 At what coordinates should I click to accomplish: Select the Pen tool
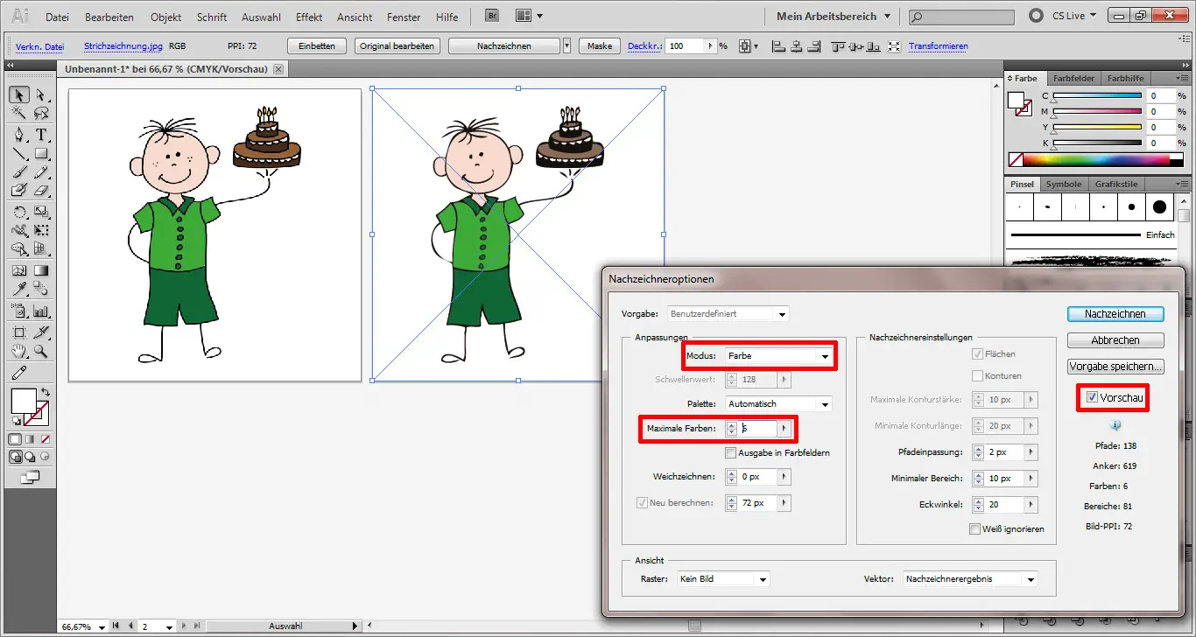pos(19,135)
